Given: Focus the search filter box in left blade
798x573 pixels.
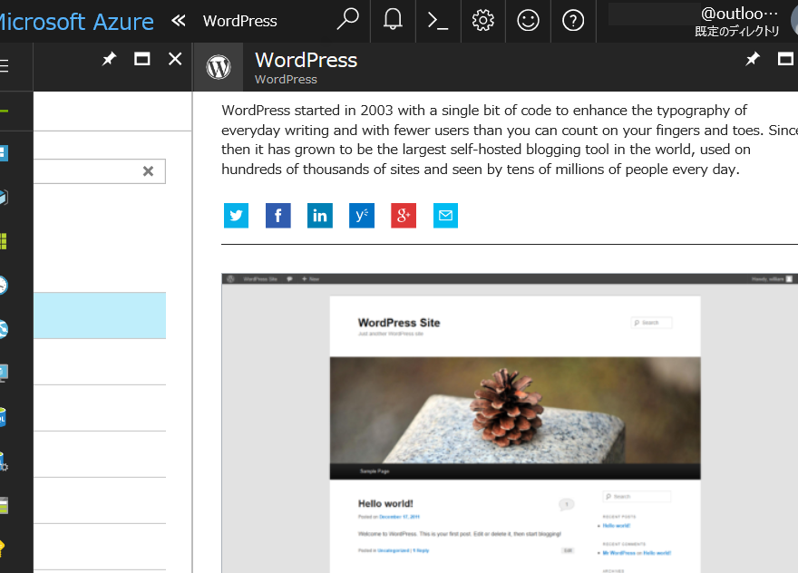Looking at the screenshot, I should (x=100, y=171).
